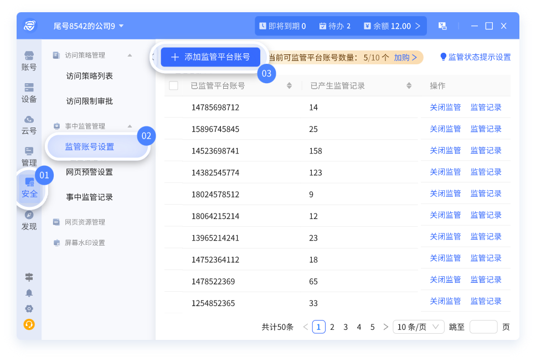The width and height of the screenshot is (536, 361).
Task: Click the screen switch icon in title bar
Action: 442,26
